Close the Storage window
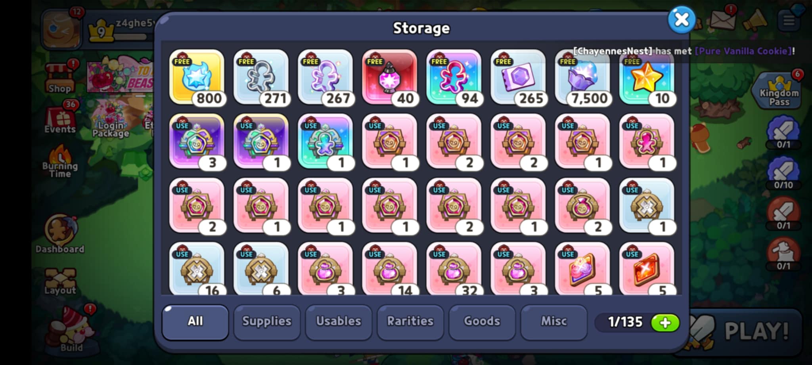 tap(682, 19)
